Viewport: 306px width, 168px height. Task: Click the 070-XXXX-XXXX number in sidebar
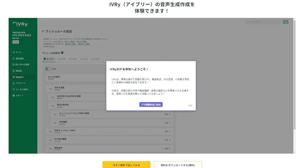tap(22, 35)
